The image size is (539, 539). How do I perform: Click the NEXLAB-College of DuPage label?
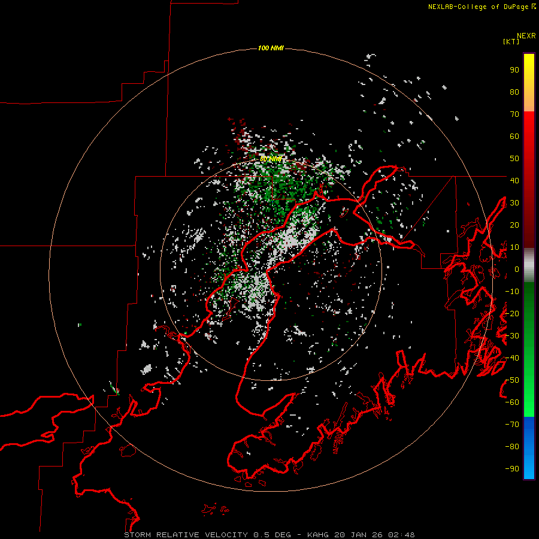[x=478, y=7]
